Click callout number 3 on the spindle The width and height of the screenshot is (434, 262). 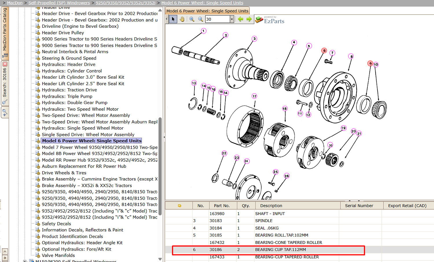click(x=254, y=39)
